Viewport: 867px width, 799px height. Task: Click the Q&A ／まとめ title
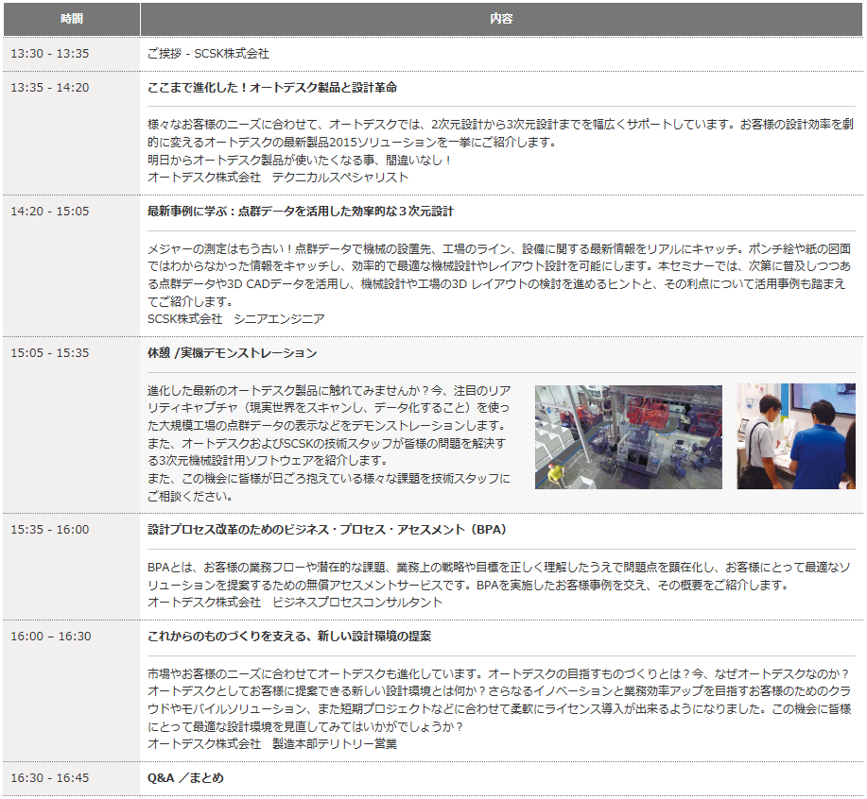coord(186,777)
